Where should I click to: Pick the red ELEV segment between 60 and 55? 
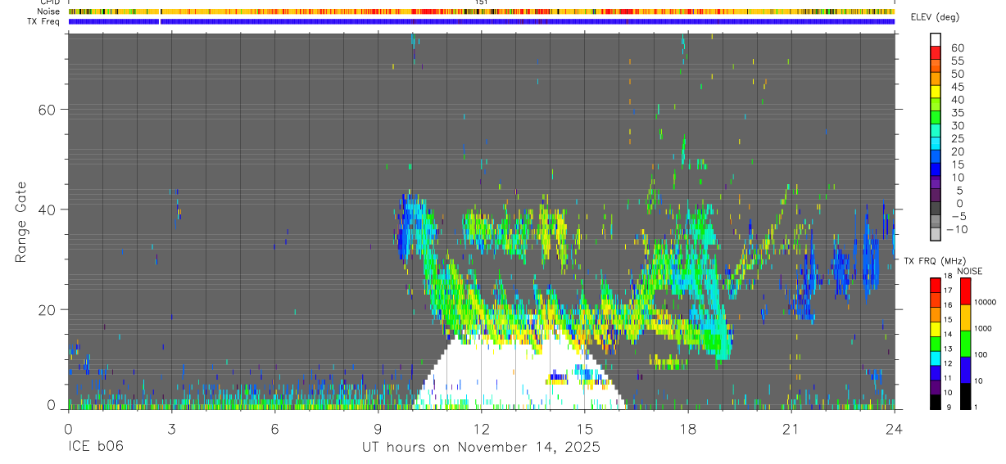click(935, 52)
